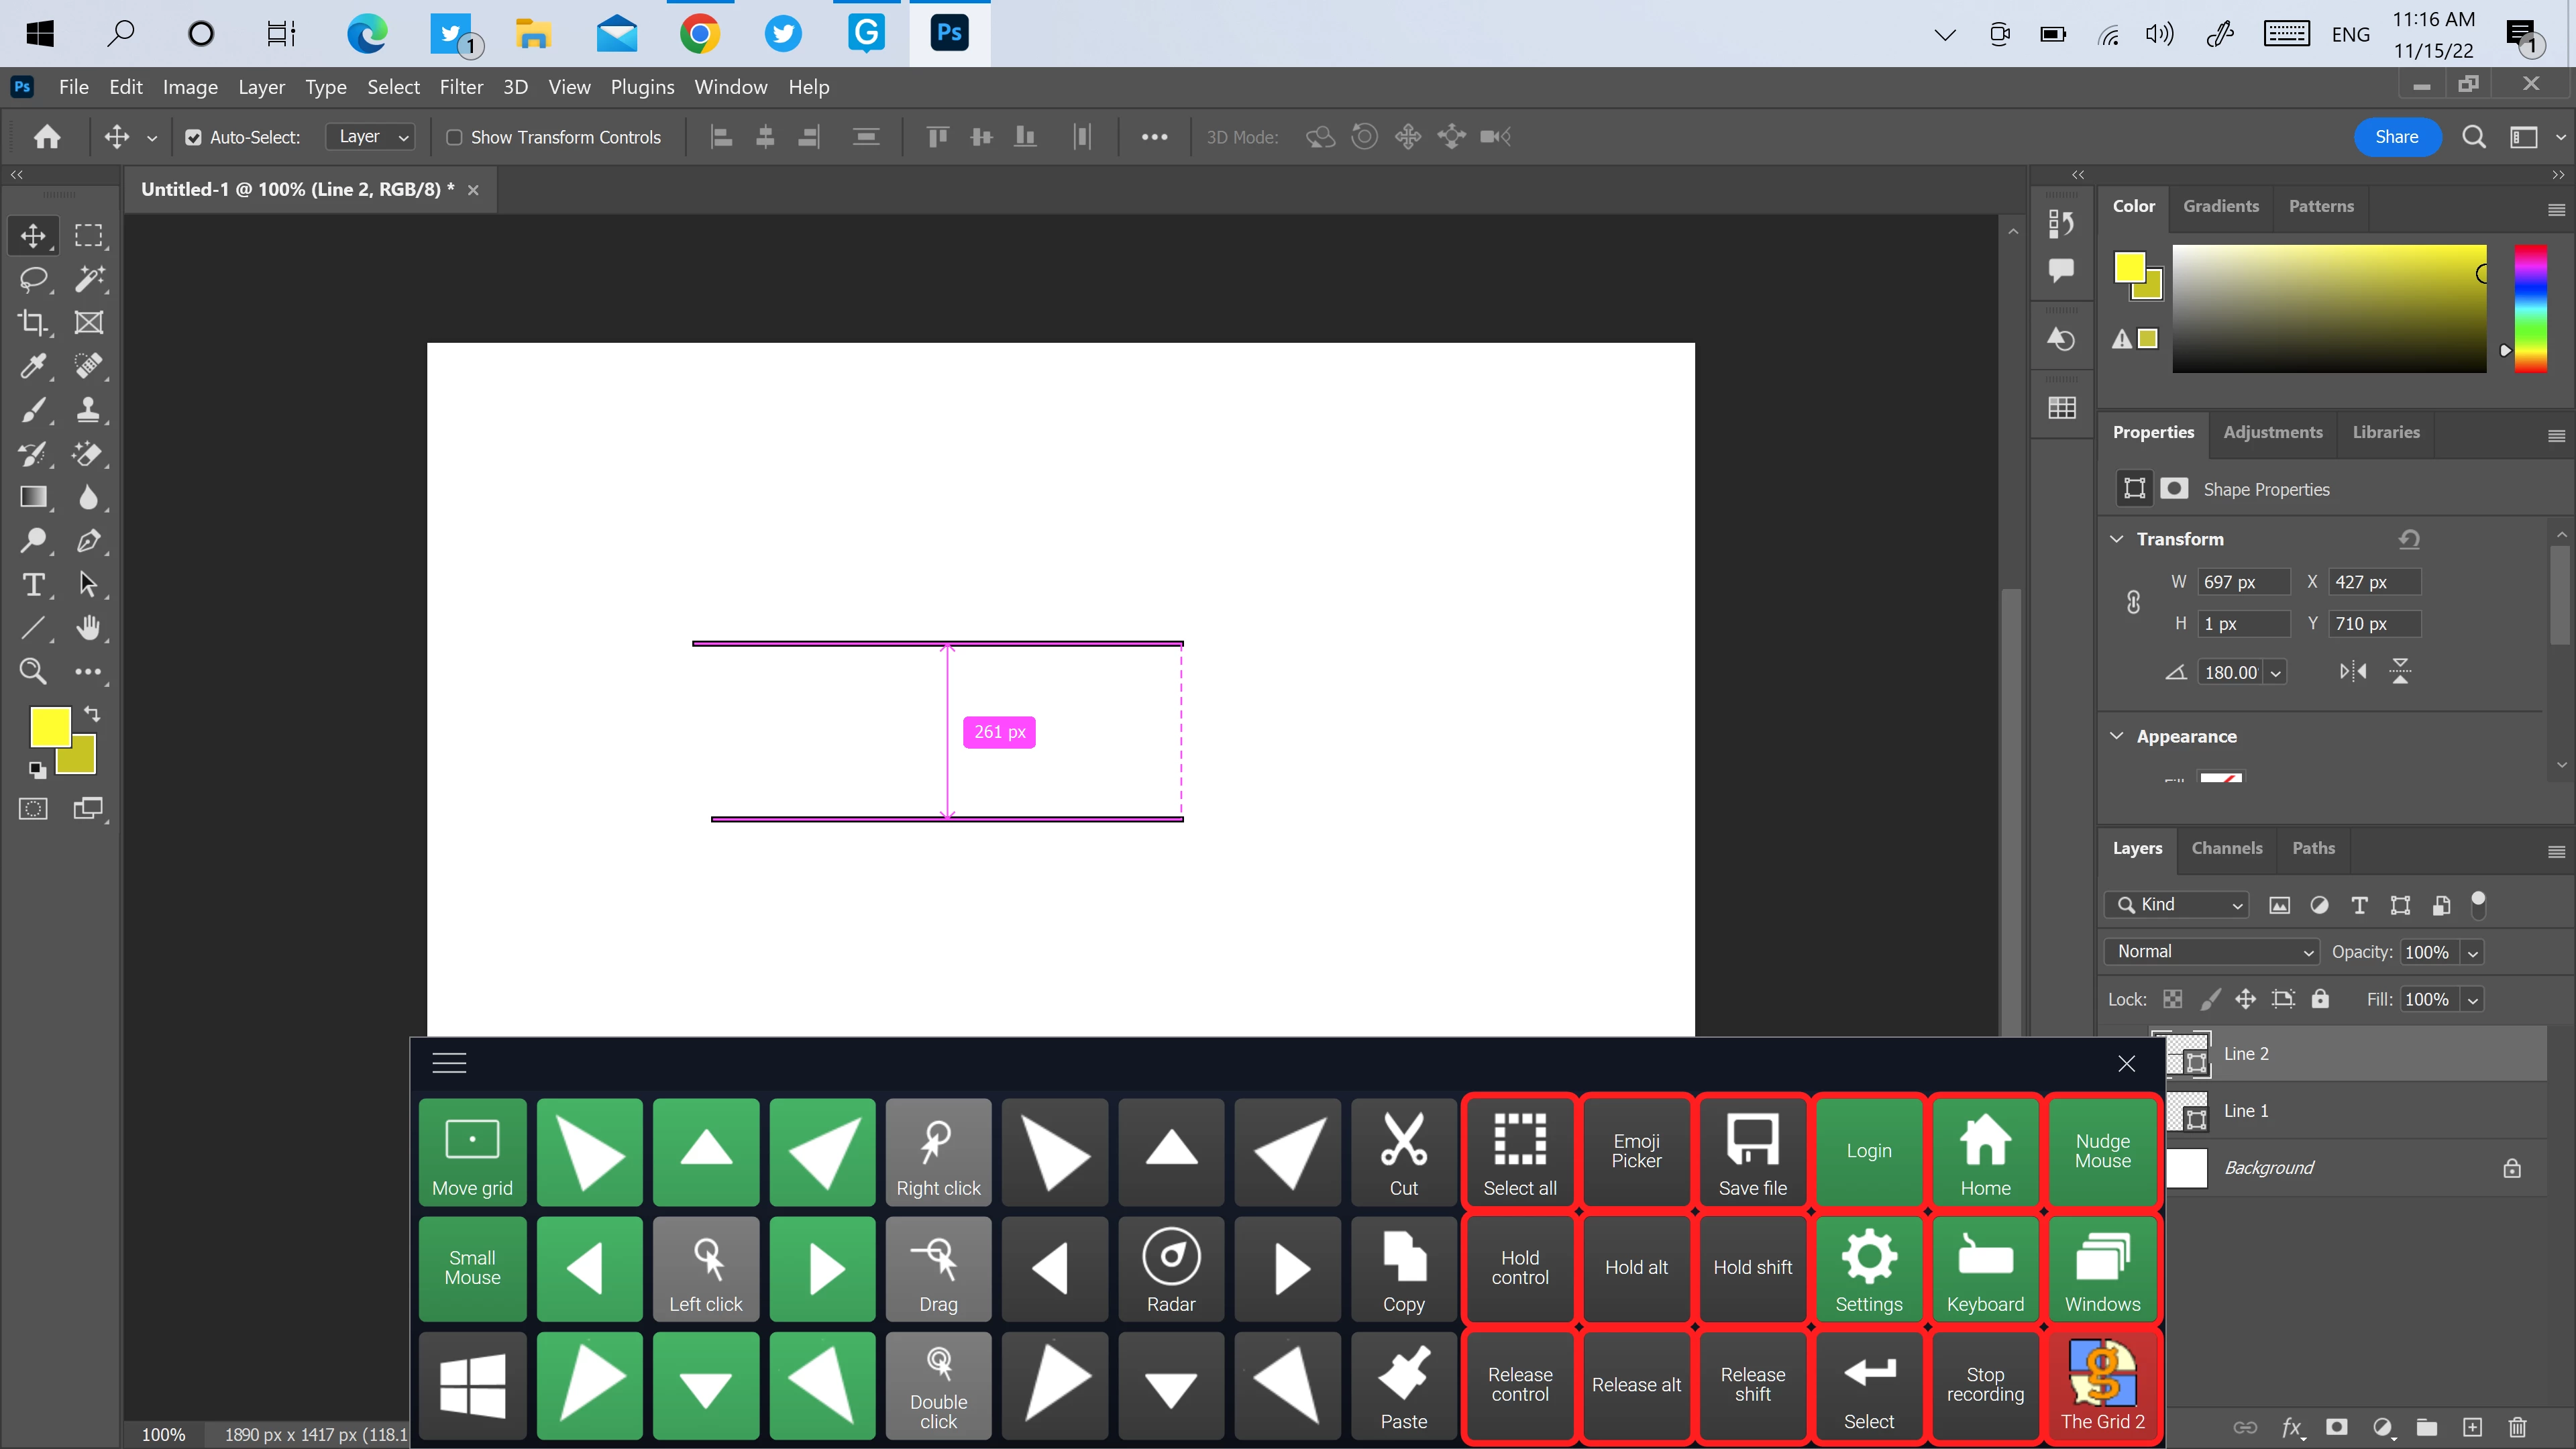Screen dimensions: 2576x1449
Task: Enable Show Transform Controls checkbox
Action: (454, 137)
